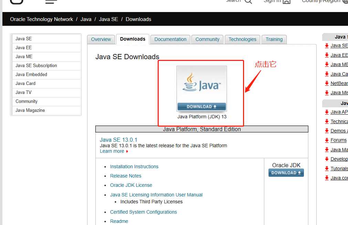Switch to the Overview tab
The height and width of the screenshot is (225, 348).
point(101,40)
